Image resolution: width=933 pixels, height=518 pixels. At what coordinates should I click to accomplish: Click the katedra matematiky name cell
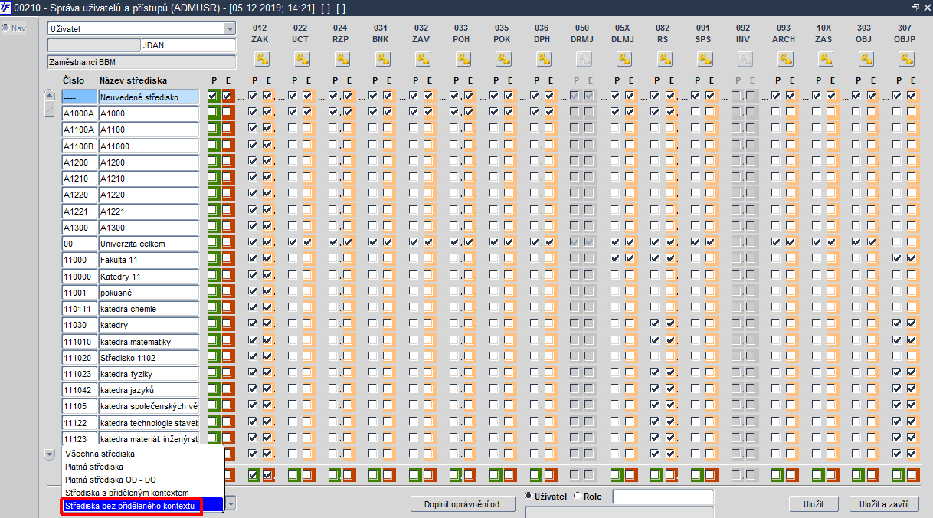tap(149, 342)
